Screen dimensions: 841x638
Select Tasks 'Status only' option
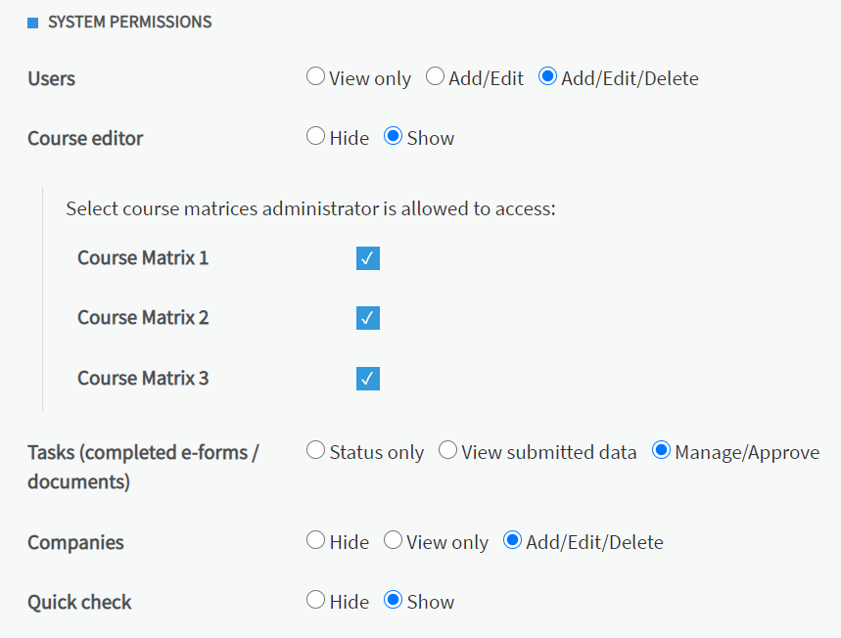315,450
